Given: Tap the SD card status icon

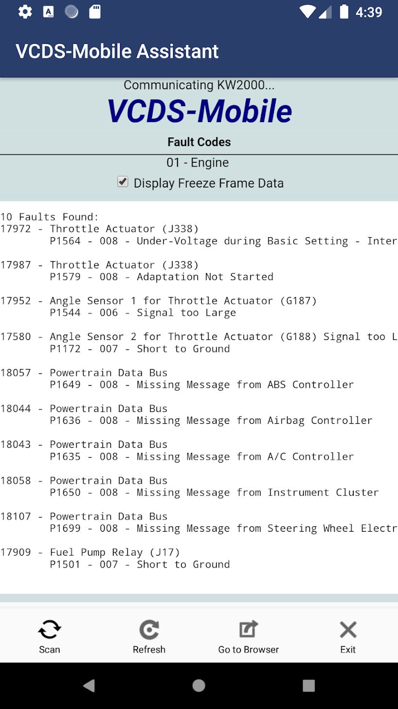Looking at the screenshot, I should pyautogui.click(x=95, y=12).
